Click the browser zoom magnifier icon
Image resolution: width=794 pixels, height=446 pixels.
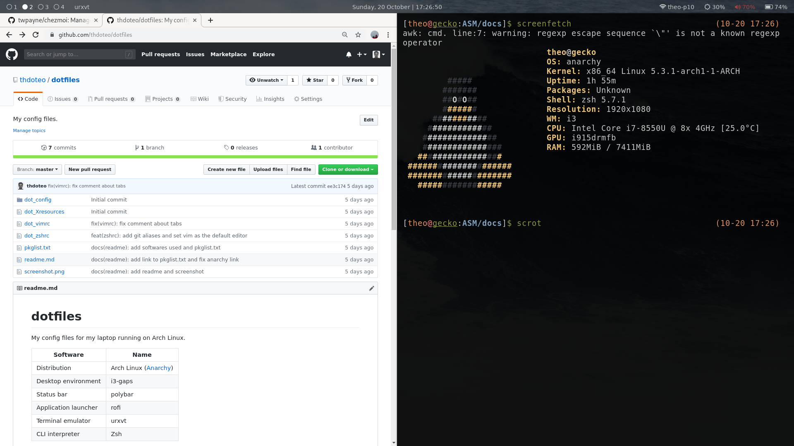(344, 35)
